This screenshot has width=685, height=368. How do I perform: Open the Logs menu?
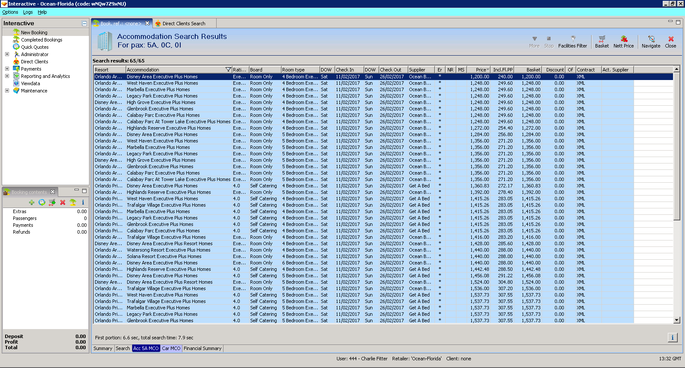[28, 12]
